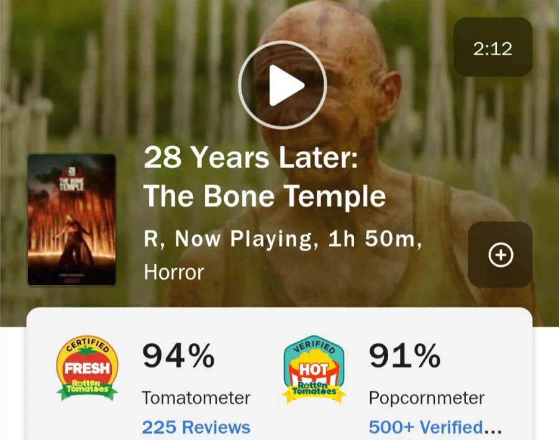Image resolution: width=559 pixels, height=440 pixels.
Task: Click the Tomatometer label
Action: pyautogui.click(x=196, y=398)
